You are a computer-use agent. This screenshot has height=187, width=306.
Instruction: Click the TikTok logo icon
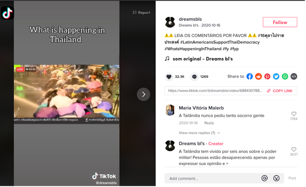[7, 13]
